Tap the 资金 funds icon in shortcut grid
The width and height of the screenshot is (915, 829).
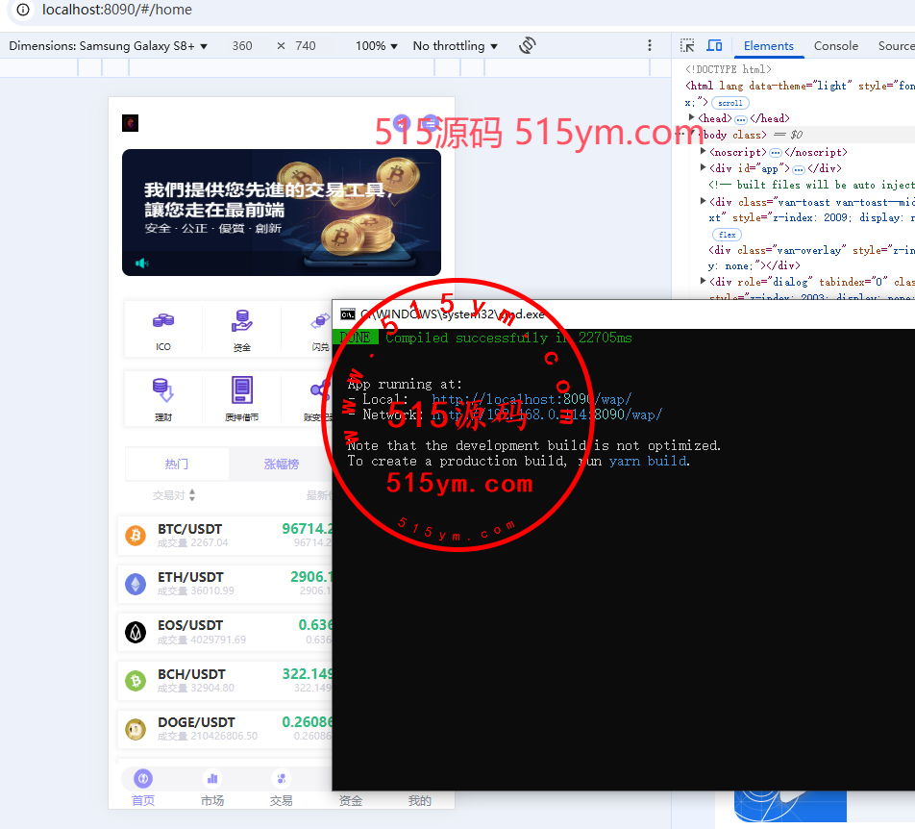pyautogui.click(x=241, y=321)
